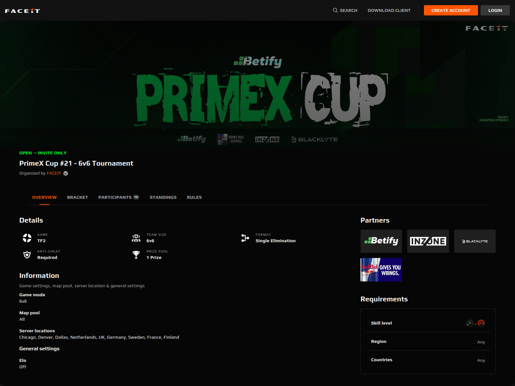The image size is (515, 386).
Task: Click the verified badge beside FACEIT organizer
Action: (66, 173)
